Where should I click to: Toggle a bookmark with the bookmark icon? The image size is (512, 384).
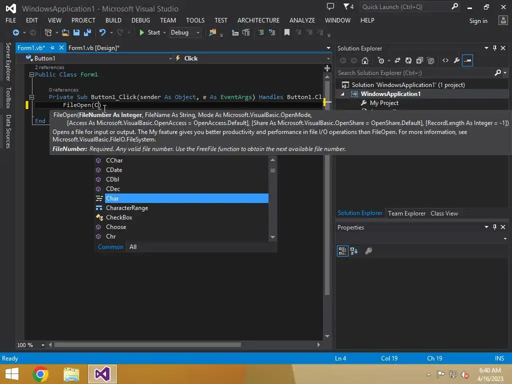(287, 32)
